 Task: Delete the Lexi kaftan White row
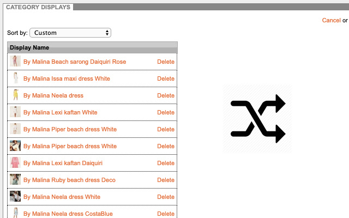click(166, 112)
